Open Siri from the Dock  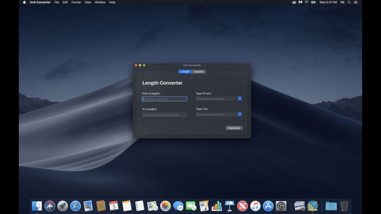coord(49,206)
